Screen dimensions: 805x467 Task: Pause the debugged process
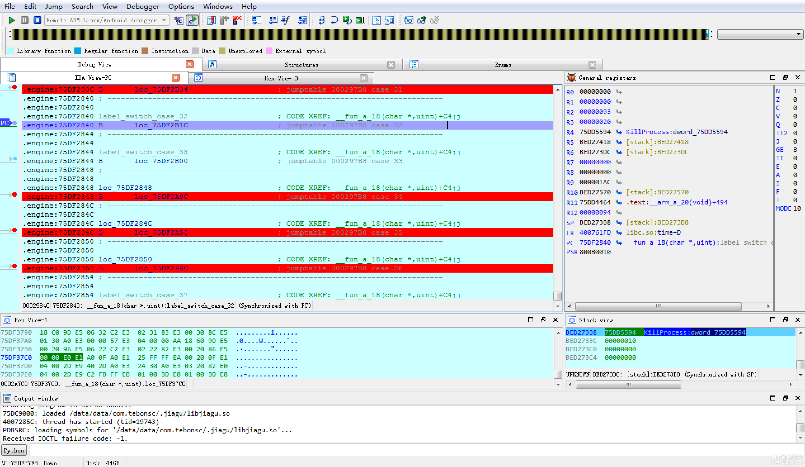point(24,20)
